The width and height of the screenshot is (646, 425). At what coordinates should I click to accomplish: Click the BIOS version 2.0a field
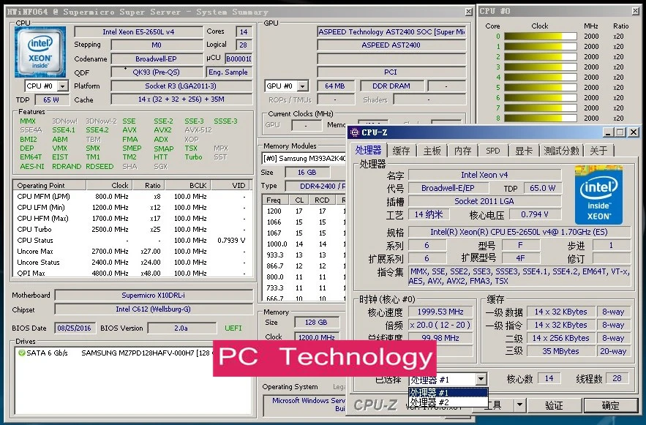(181, 328)
